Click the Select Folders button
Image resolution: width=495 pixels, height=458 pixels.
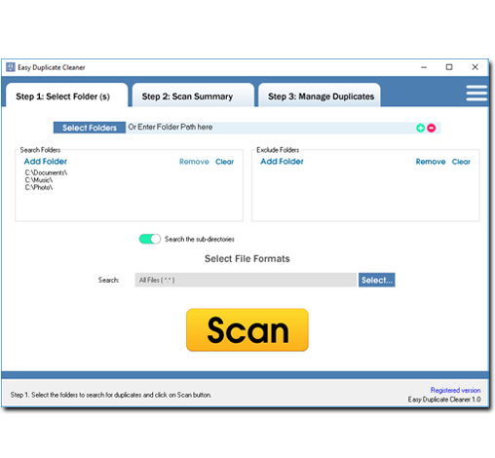(90, 128)
